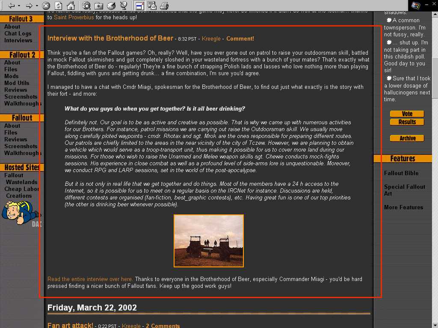This screenshot has width=438, height=328.
Task: Open the Search globe toolbar icon
Action: coord(86,6)
